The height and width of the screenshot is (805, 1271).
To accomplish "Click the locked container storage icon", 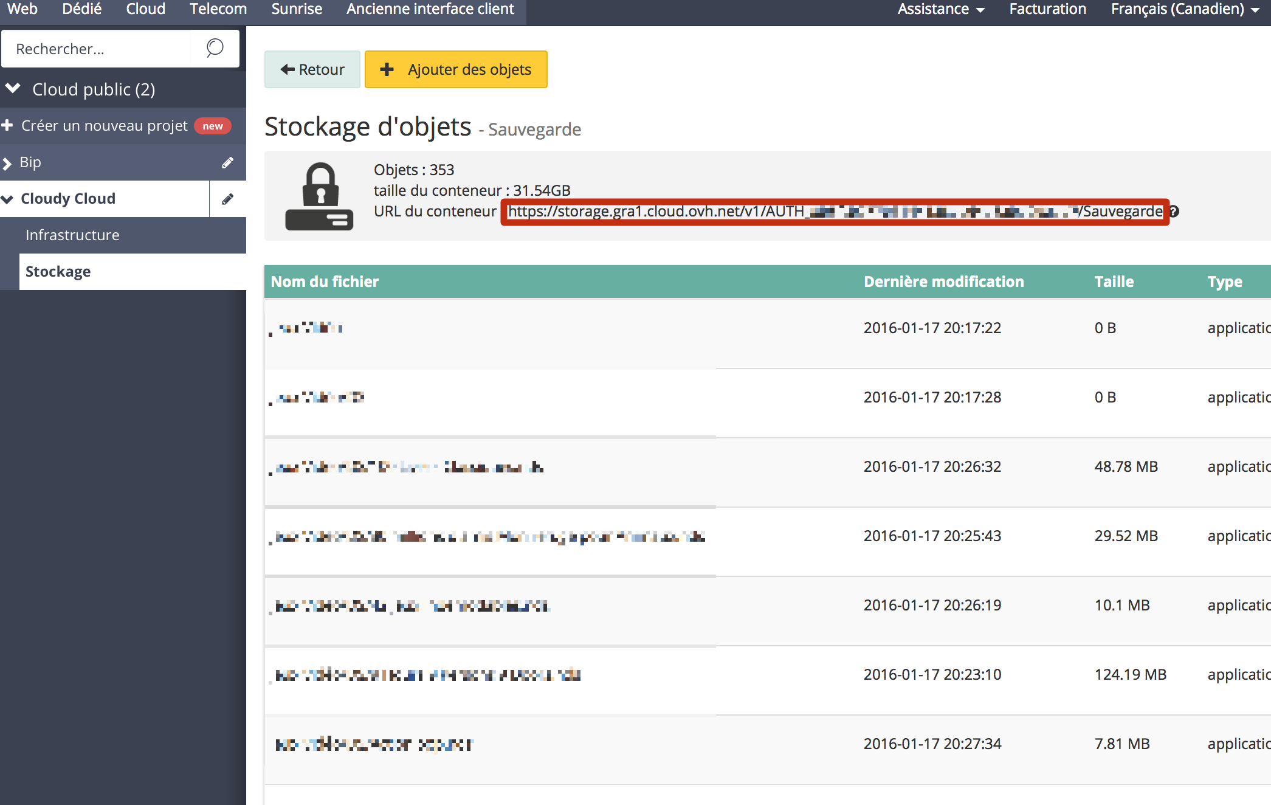I will [x=319, y=196].
